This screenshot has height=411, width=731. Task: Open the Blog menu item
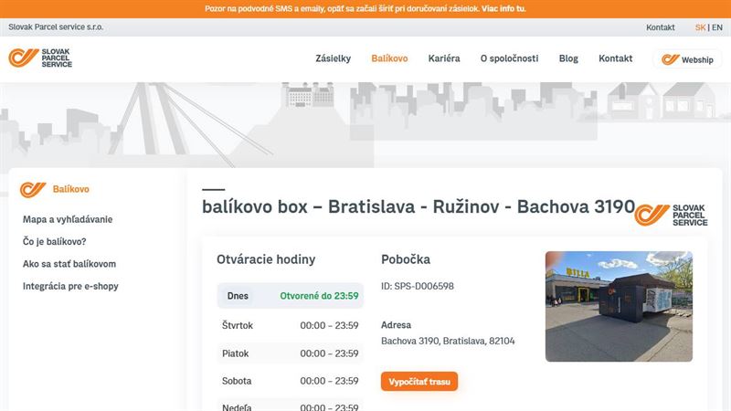(568, 58)
